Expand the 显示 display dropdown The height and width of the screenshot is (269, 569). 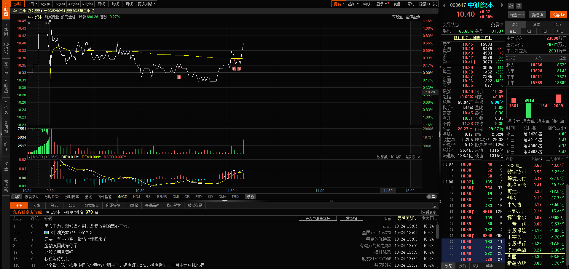click(382, 4)
